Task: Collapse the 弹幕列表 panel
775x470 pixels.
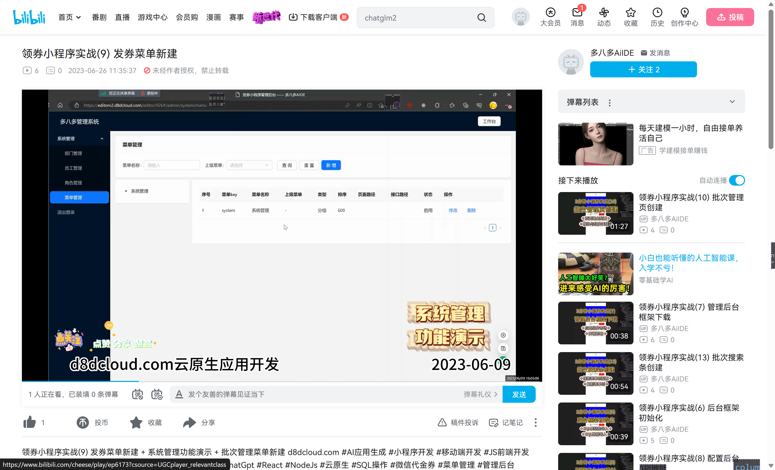Action: coord(733,101)
